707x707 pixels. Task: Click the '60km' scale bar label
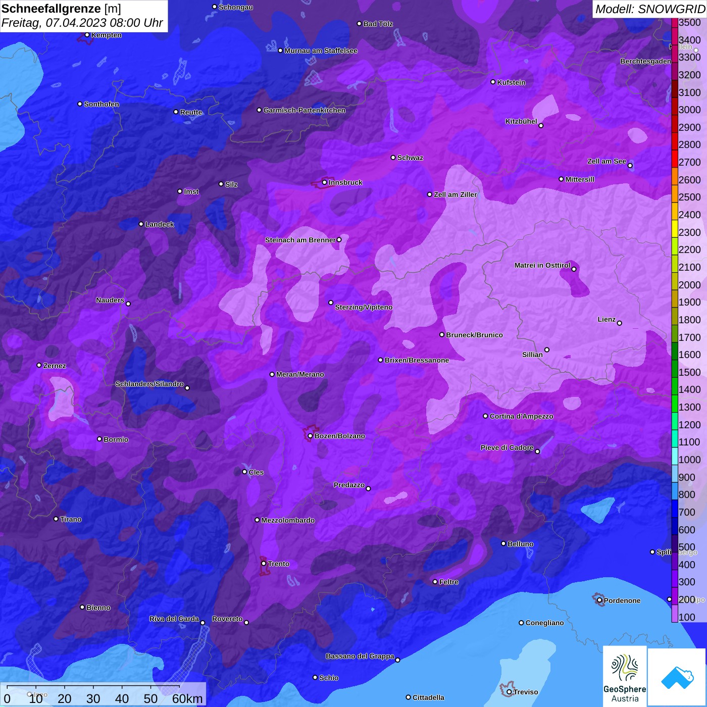[x=187, y=699]
